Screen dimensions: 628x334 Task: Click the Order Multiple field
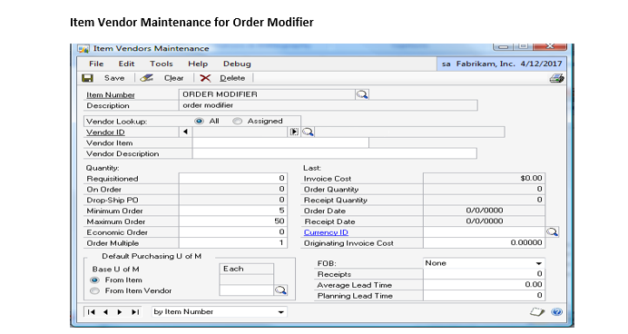tap(232, 242)
